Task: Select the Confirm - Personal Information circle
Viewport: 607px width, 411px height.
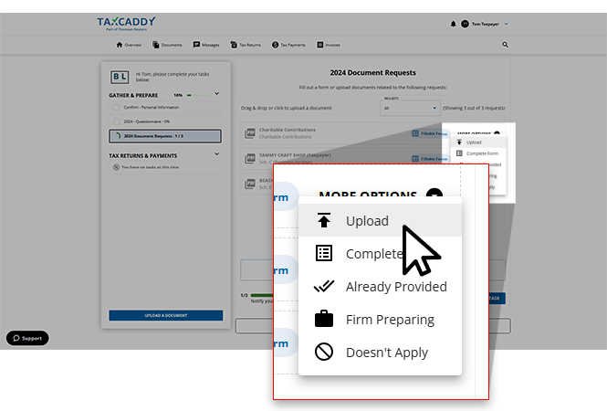Action: (116, 107)
